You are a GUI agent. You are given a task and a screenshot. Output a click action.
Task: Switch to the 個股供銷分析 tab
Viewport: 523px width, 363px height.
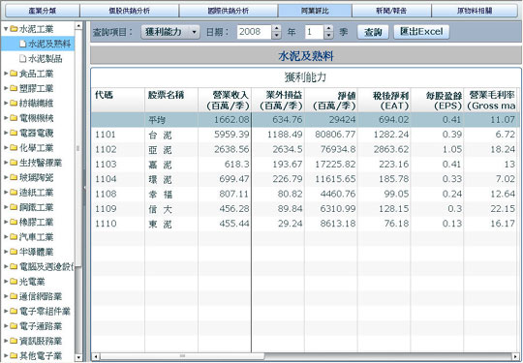point(130,11)
